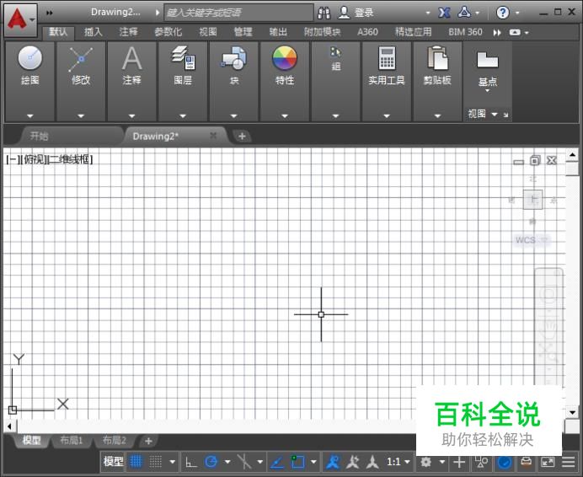Image resolution: width=583 pixels, height=477 pixels.
Task: Click the printer-shaped icon in status bar
Action: [x=526, y=462]
